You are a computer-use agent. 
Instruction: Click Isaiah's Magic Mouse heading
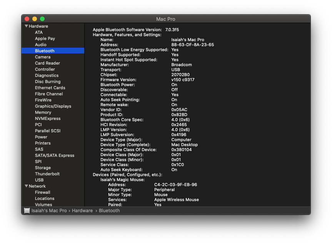coord(122,180)
